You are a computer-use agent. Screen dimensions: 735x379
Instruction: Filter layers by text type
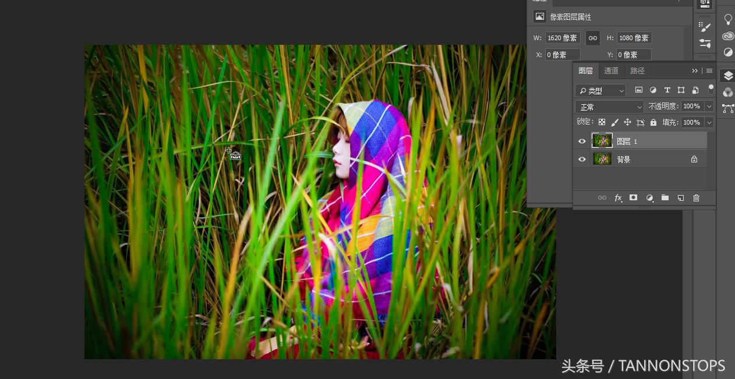click(x=667, y=90)
